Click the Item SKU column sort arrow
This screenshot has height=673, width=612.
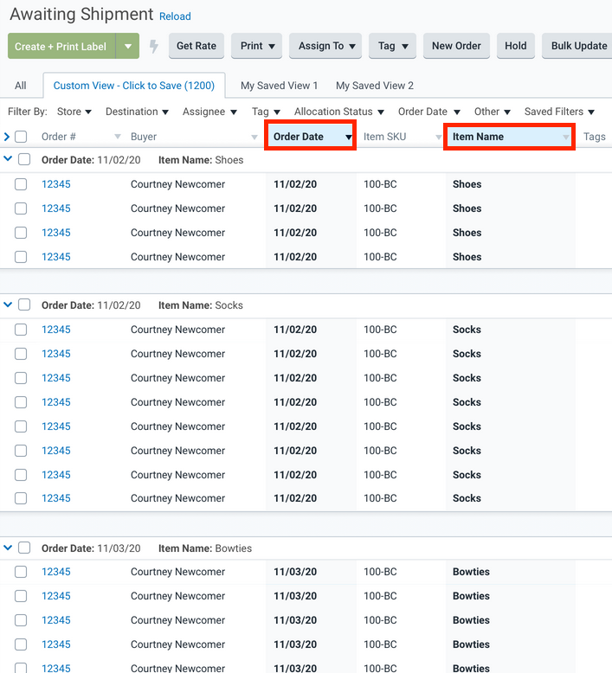[439, 138]
